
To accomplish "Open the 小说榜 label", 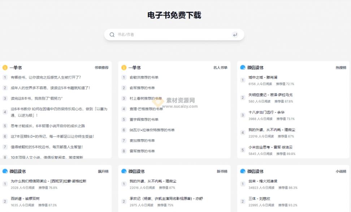I will (x=341, y=171).
